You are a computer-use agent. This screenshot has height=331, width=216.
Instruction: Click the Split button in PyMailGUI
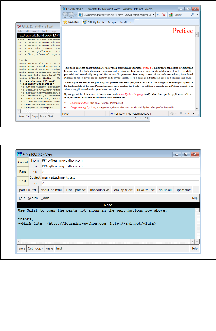tap(23, 181)
